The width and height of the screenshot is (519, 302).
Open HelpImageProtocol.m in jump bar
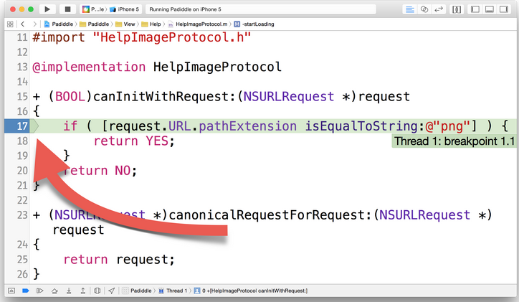198,24
